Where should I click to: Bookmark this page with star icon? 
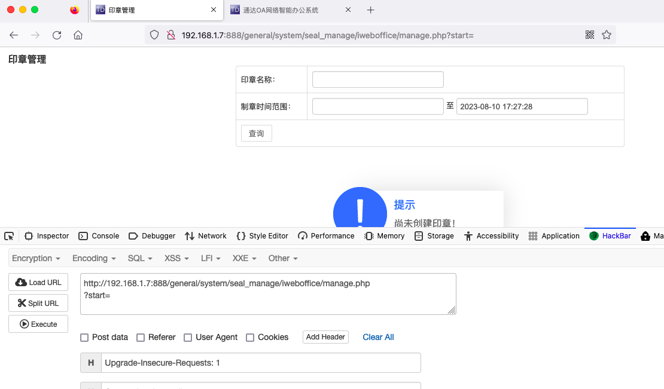[x=607, y=35]
